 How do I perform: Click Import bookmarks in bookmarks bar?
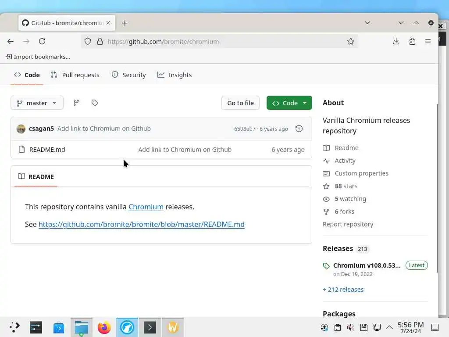click(38, 57)
